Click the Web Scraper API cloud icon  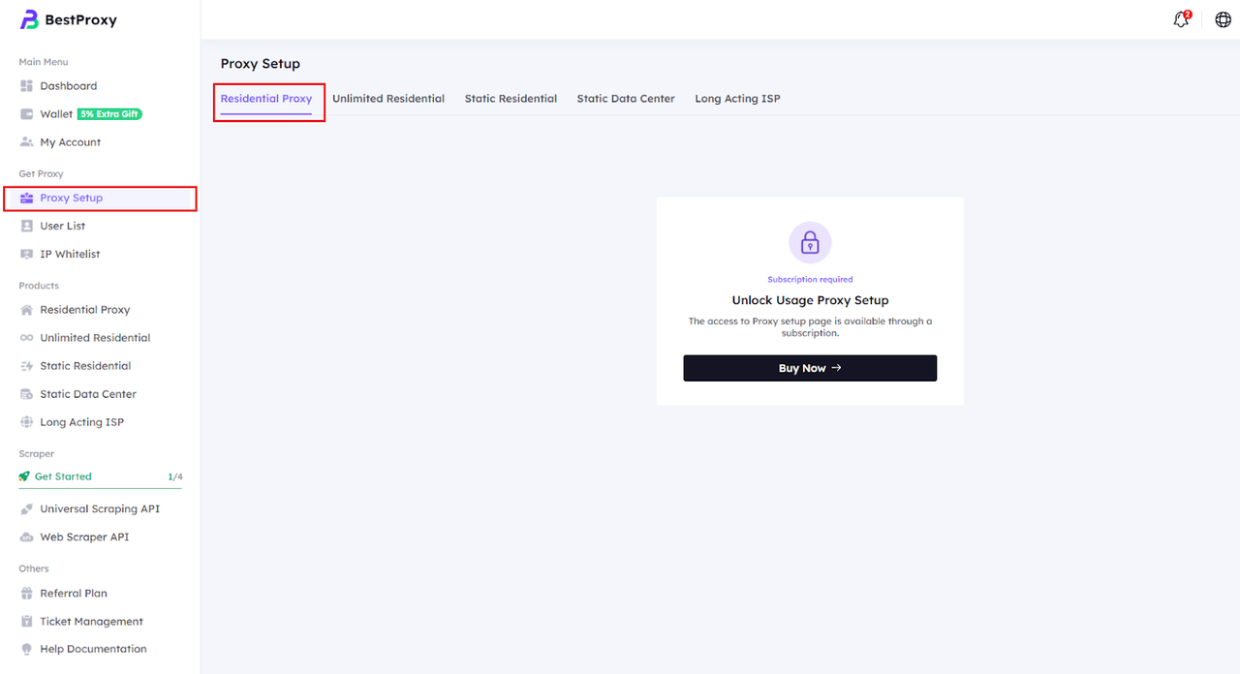tap(27, 537)
